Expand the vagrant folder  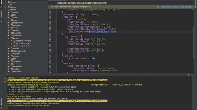click(x=6, y=7)
